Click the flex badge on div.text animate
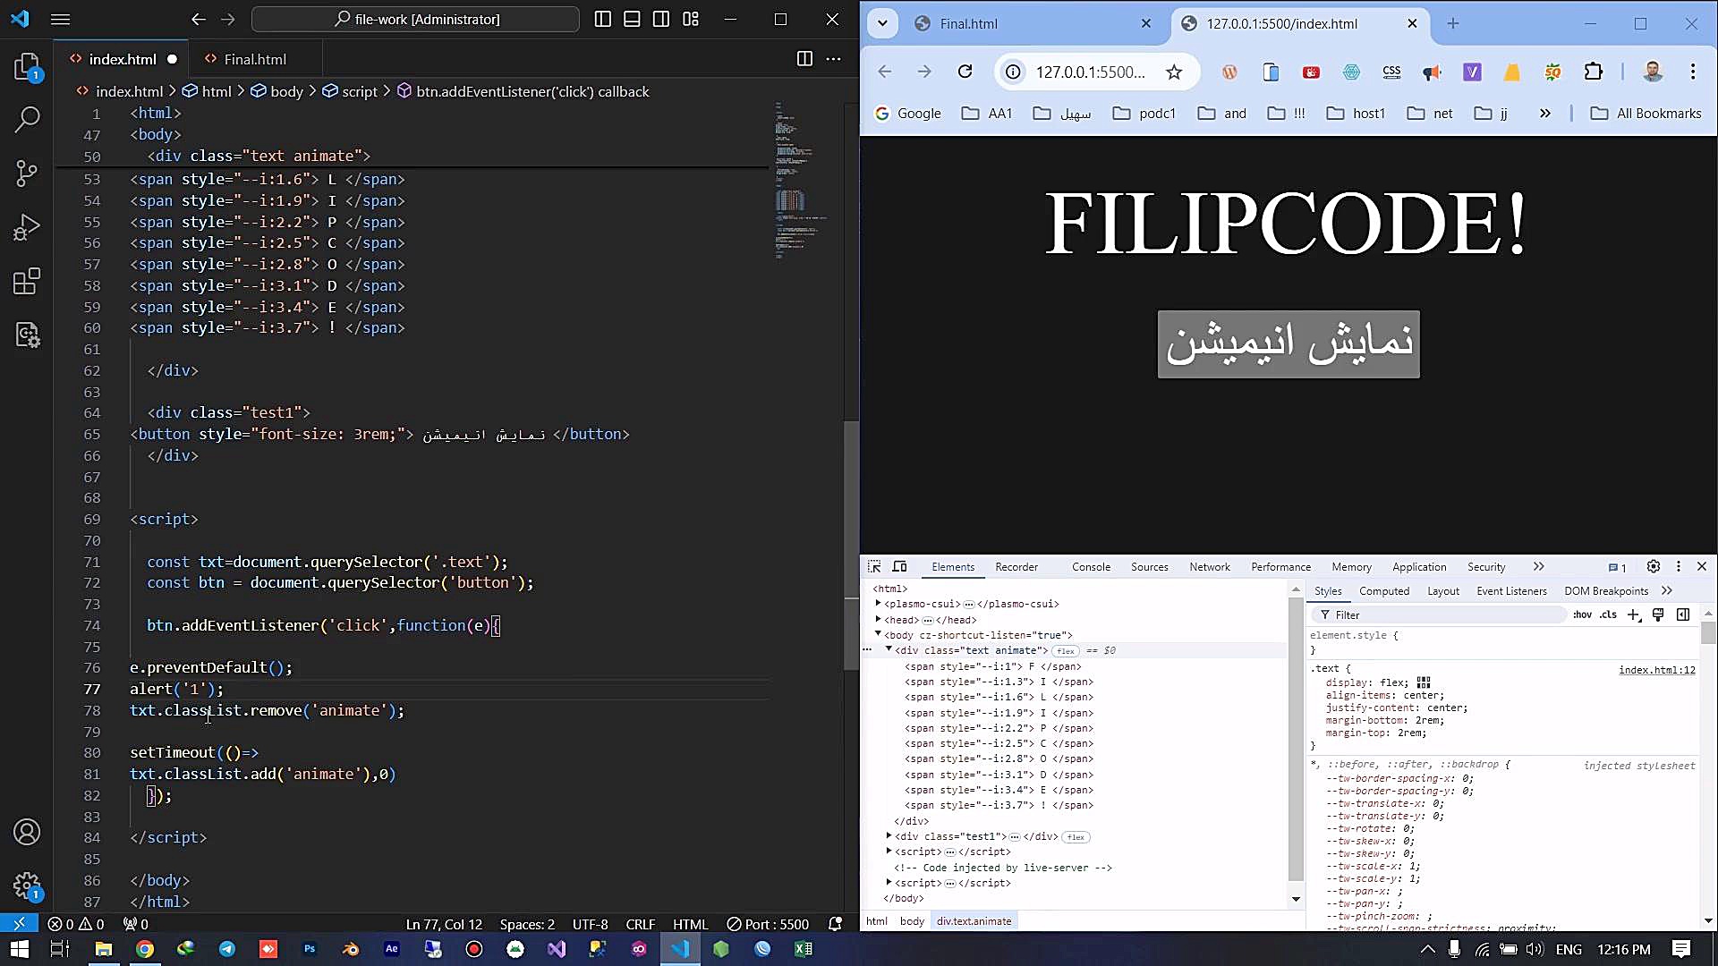The width and height of the screenshot is (1718, 966). click(x=1066, y=651)
